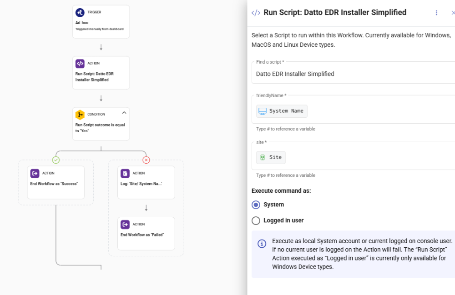455x295 pixels.
Task: Close the Run Script side panel
Action: (x=453, y=13)
